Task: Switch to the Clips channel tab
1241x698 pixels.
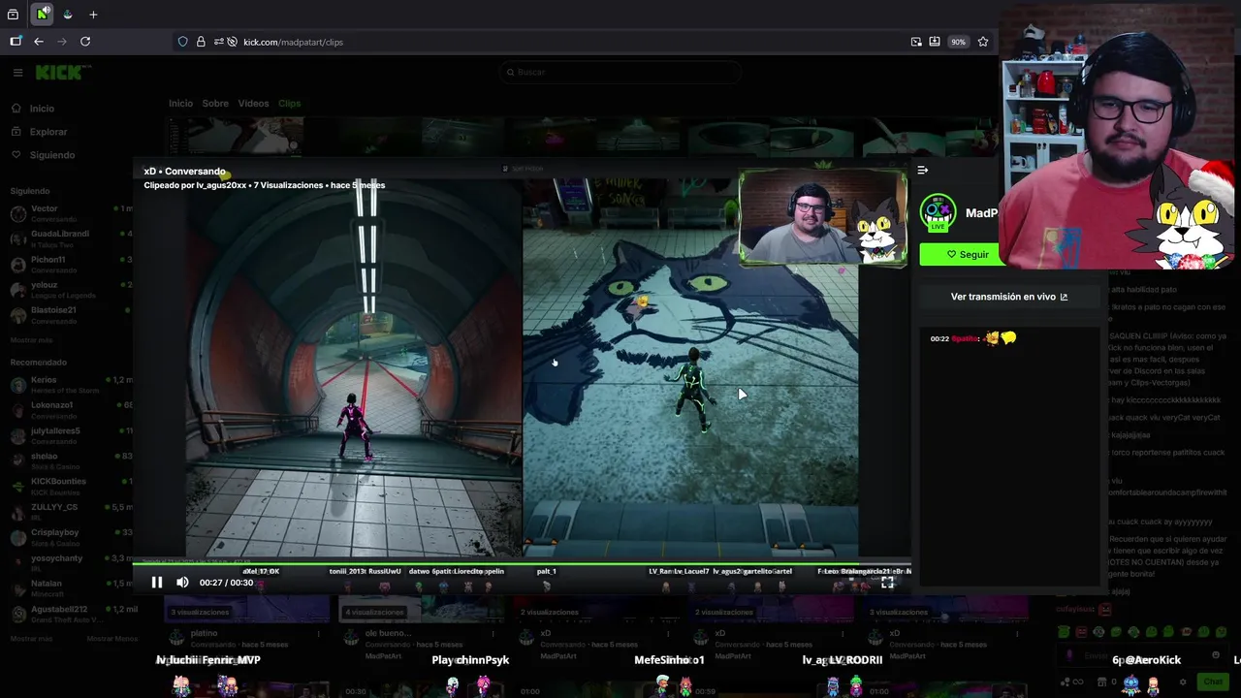Action: pyautogui.click(x=289, y=104)
